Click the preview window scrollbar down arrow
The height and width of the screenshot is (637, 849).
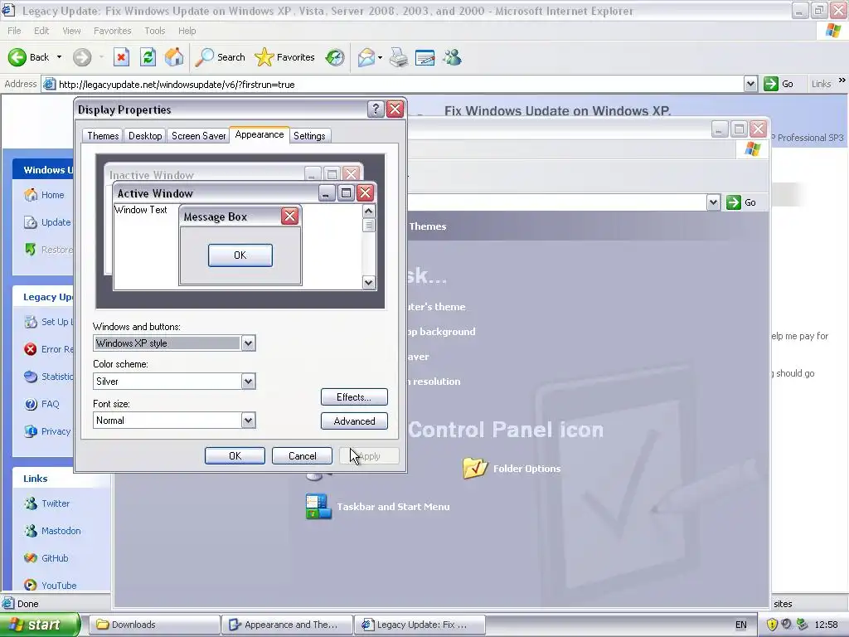369,282
